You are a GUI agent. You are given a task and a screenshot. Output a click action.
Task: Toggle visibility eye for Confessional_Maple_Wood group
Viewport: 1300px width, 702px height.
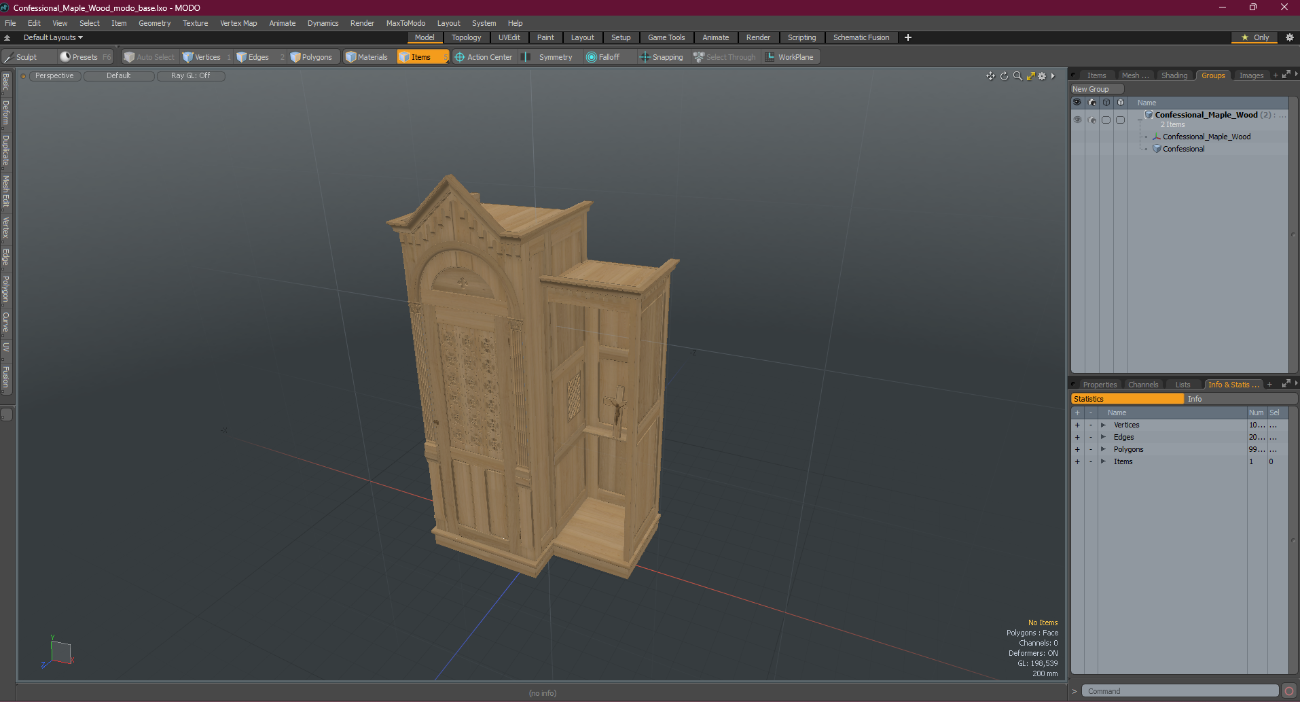1077,120
